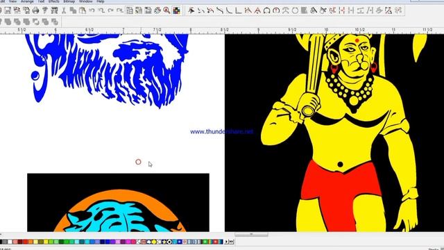Image resolution: width=444 pixels, height=250 pixels.
Task: Click the gray filled rectangle tool icon
Action: pyautogui.click(x=304, y=11)
